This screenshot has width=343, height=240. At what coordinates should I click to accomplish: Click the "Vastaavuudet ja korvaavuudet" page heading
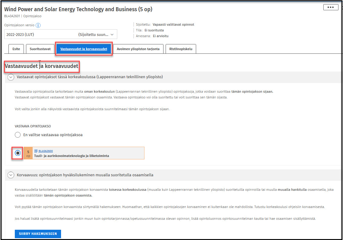coord(41,66)
